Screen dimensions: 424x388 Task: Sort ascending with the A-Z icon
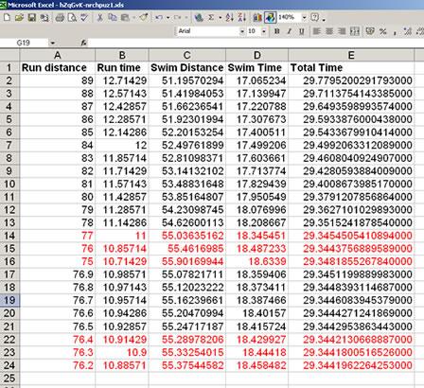point(229,17)
